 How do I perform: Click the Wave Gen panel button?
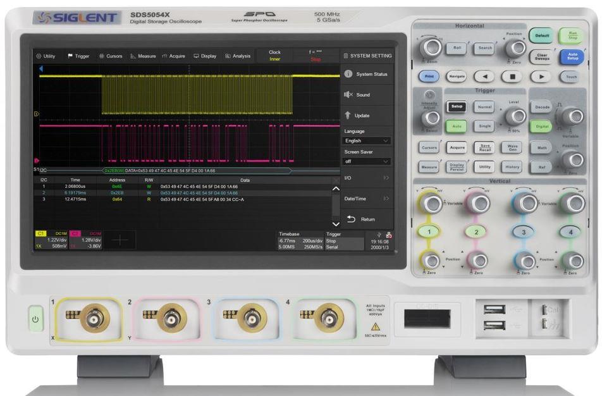pos(512,147)
